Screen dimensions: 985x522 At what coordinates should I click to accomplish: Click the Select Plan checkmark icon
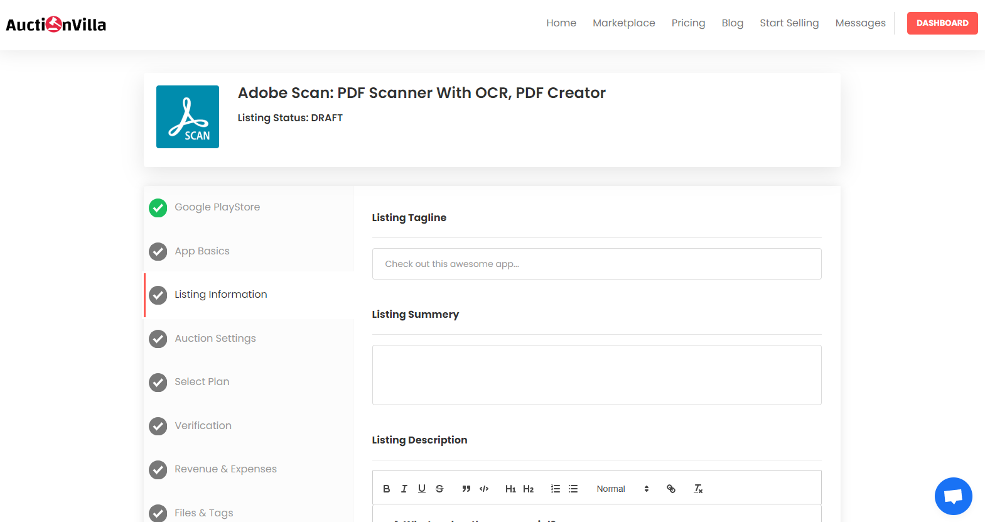pos(158,382)
